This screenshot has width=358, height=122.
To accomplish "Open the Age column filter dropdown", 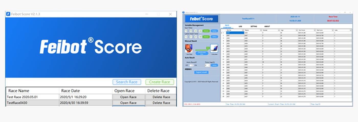I will click(297, 30).
